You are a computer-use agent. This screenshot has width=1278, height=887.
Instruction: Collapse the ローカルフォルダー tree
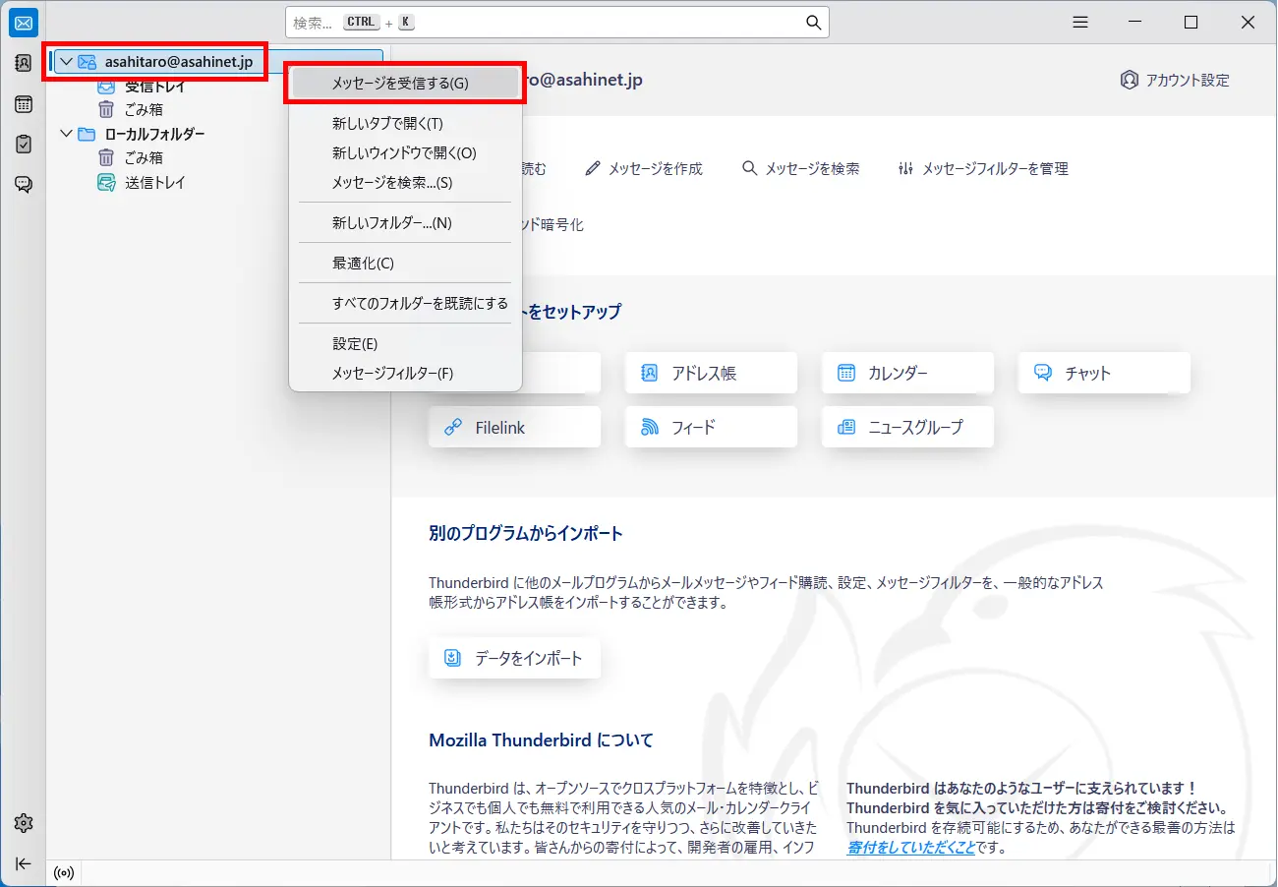65,133
